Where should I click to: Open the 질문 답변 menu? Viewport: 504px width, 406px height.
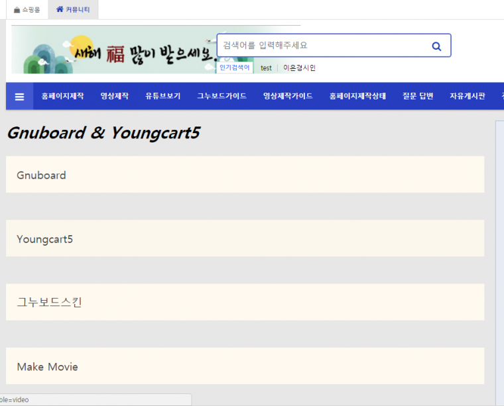[x=418, y=96]
